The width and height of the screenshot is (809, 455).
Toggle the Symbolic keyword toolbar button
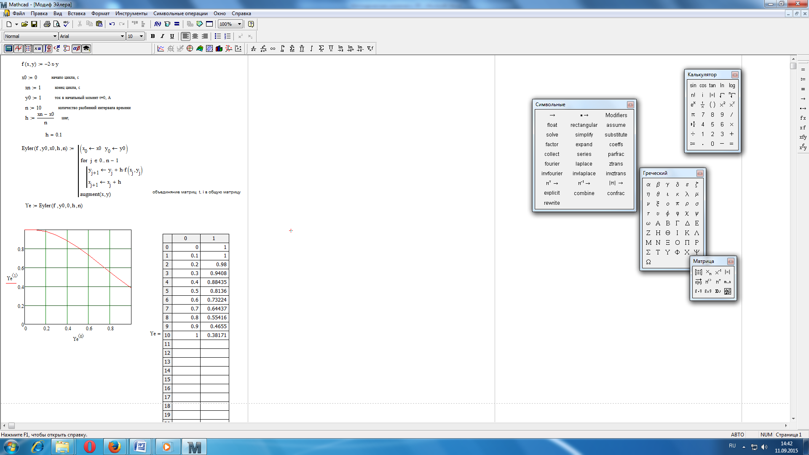click(86, 48)
